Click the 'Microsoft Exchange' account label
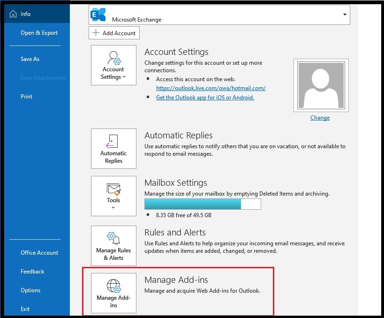 pyautogui.click(x=136, y=20)
